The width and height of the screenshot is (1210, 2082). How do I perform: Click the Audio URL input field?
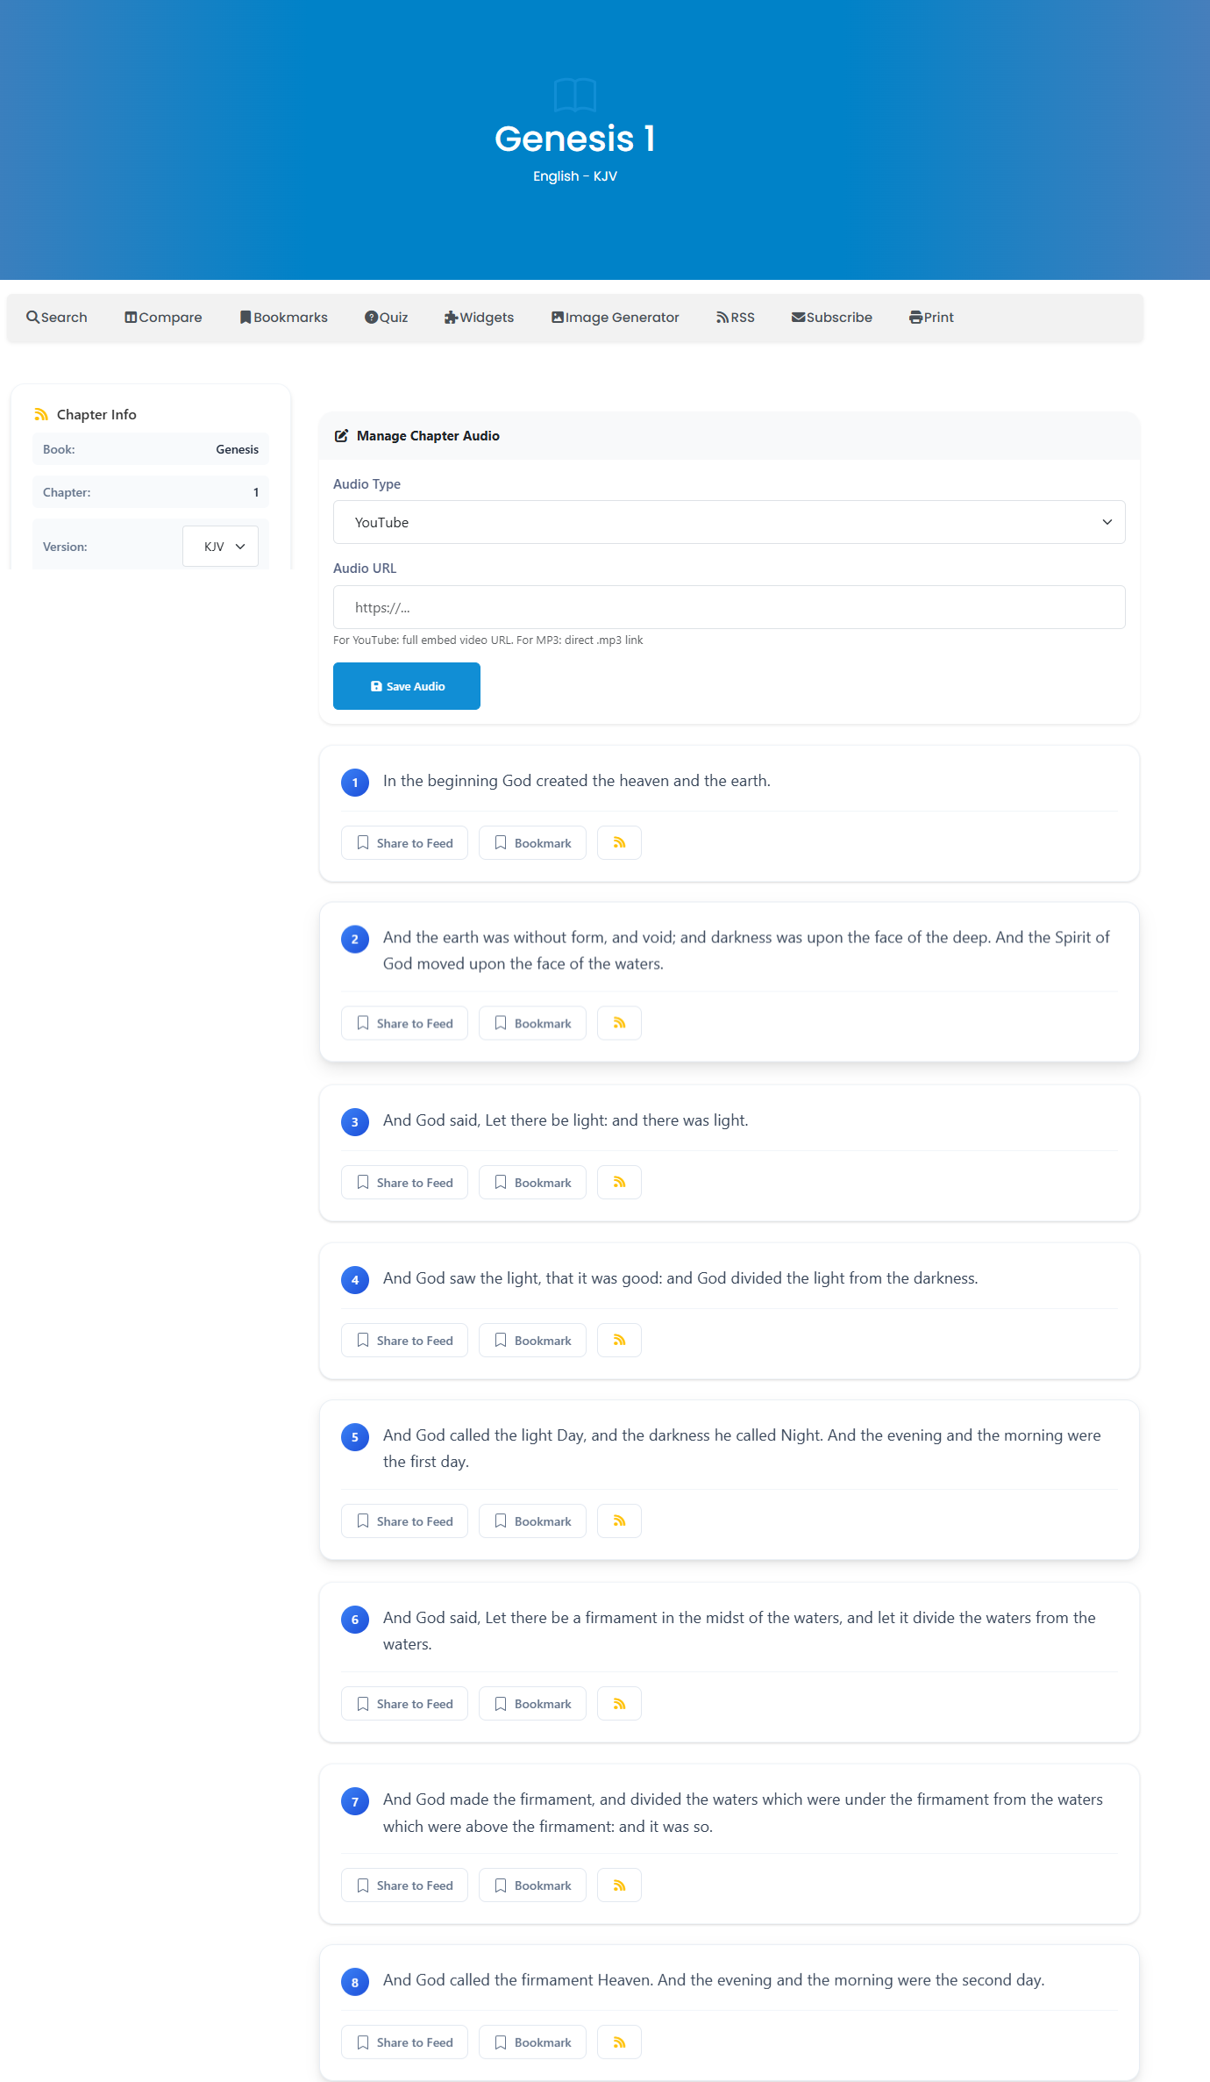(729, 607)
